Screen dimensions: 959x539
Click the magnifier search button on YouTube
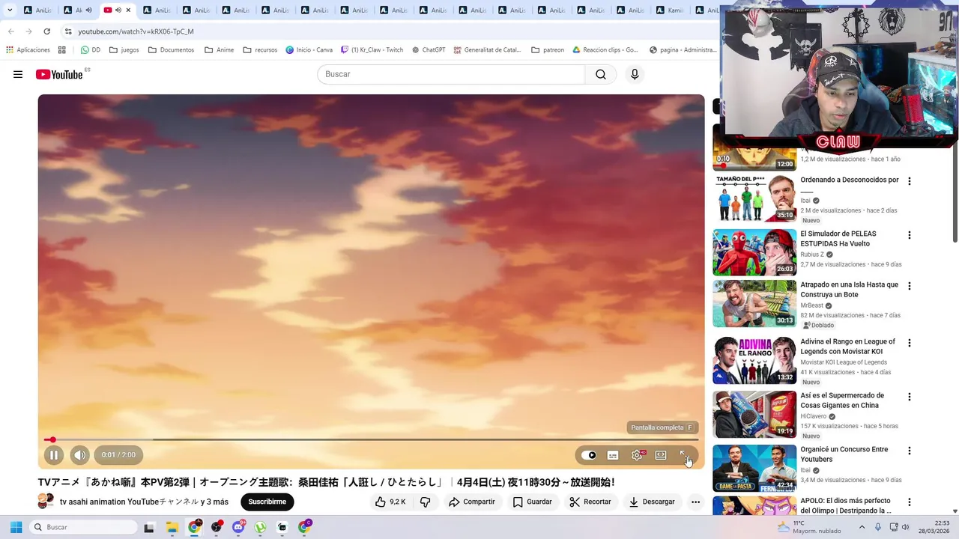click(x=601, y=74)
